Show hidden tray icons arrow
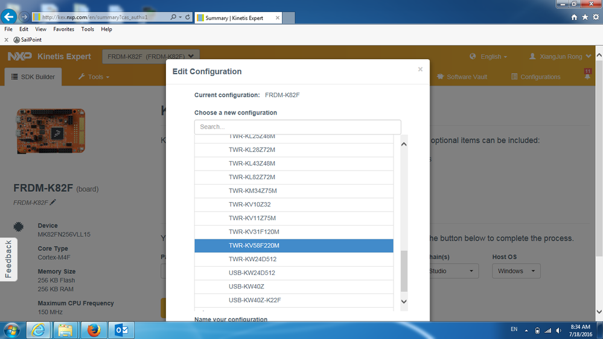This screenshot has height=339, width=603. (x=526, y=331)
